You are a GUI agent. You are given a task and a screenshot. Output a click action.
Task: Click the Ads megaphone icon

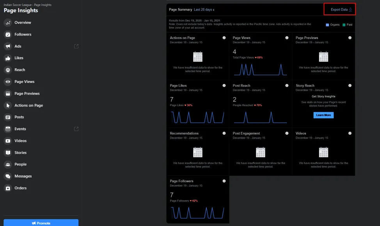[x=7, y=46]
